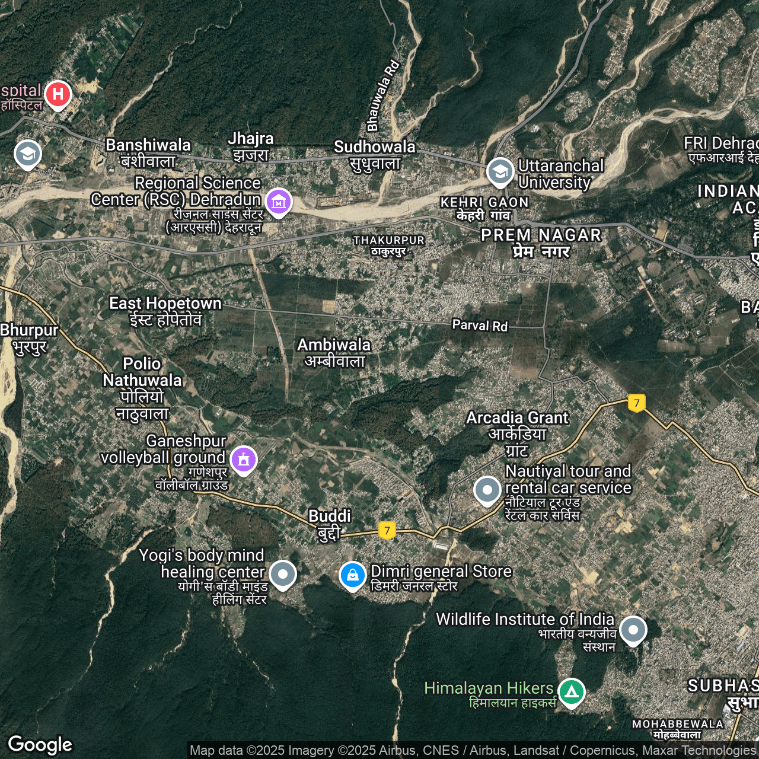This screenshot has width=759, height=759.
Task: Click the Nautiyal tour rental car pin
Action: click(x=487, y=490)
